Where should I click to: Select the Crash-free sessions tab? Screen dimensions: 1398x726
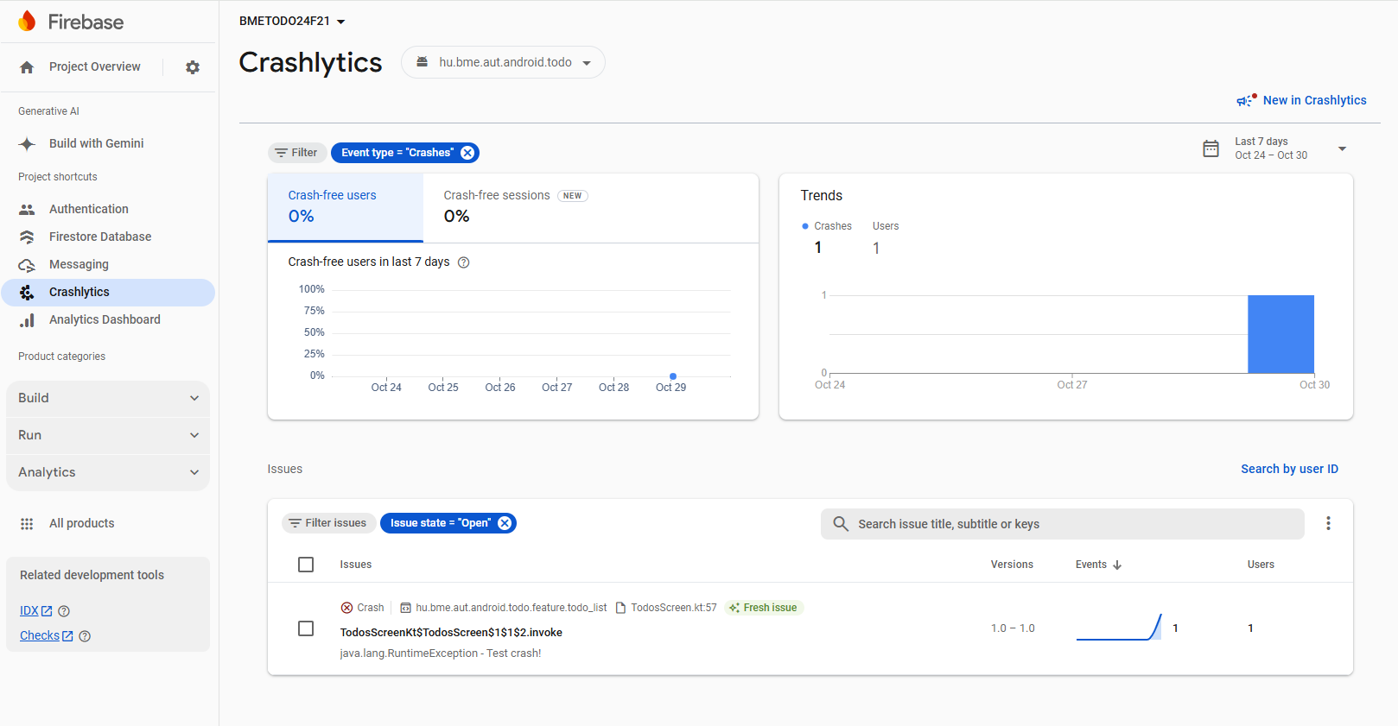(516, 207)
